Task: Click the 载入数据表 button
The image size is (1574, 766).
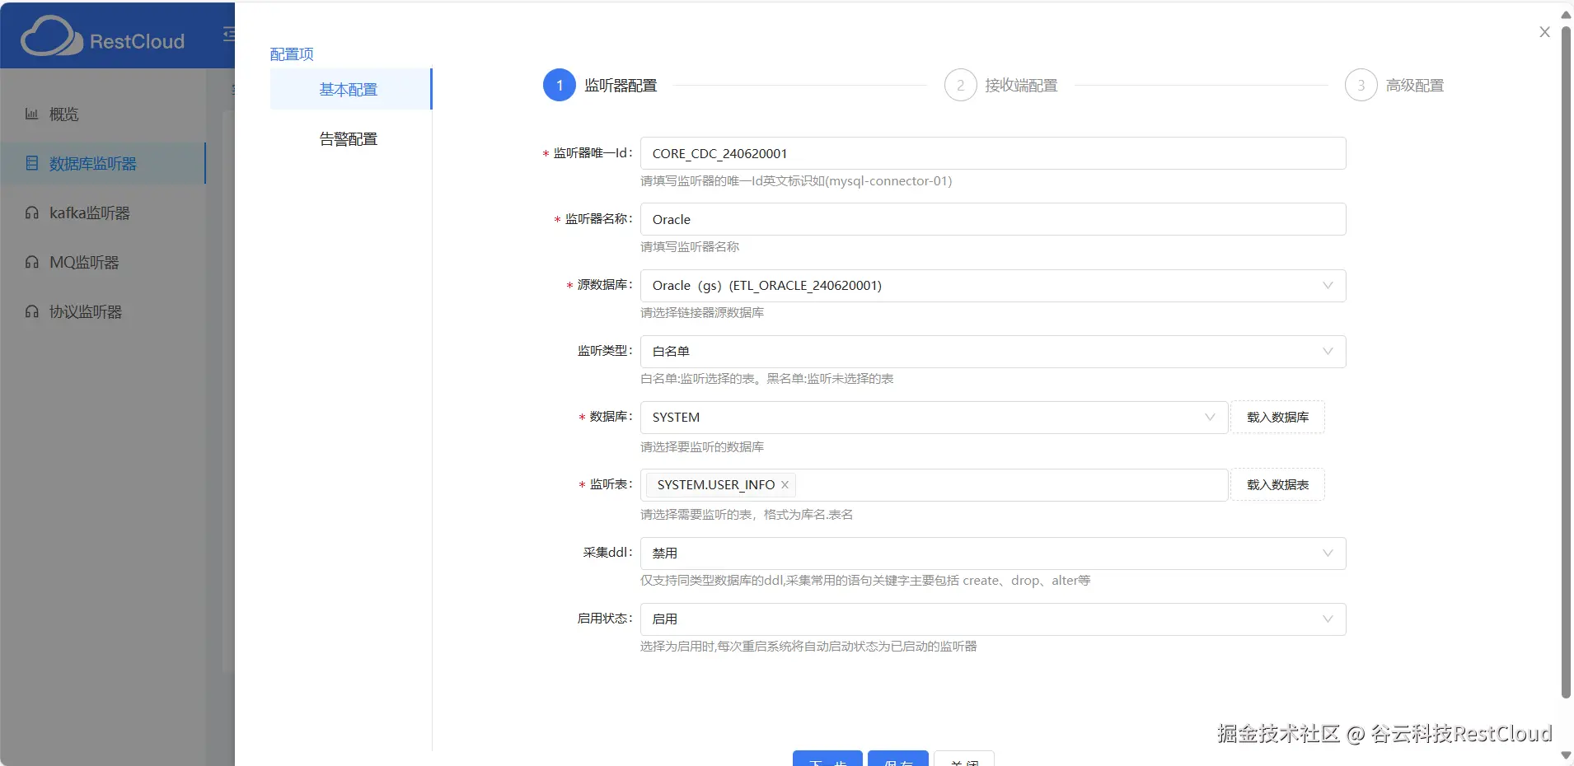Action: [1277, 484]
